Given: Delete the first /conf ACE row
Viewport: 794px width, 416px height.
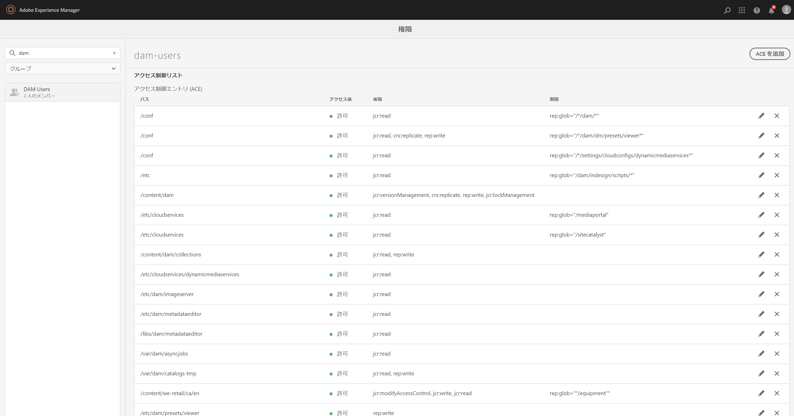Looking at the screenshot, I should click(777, 116).
